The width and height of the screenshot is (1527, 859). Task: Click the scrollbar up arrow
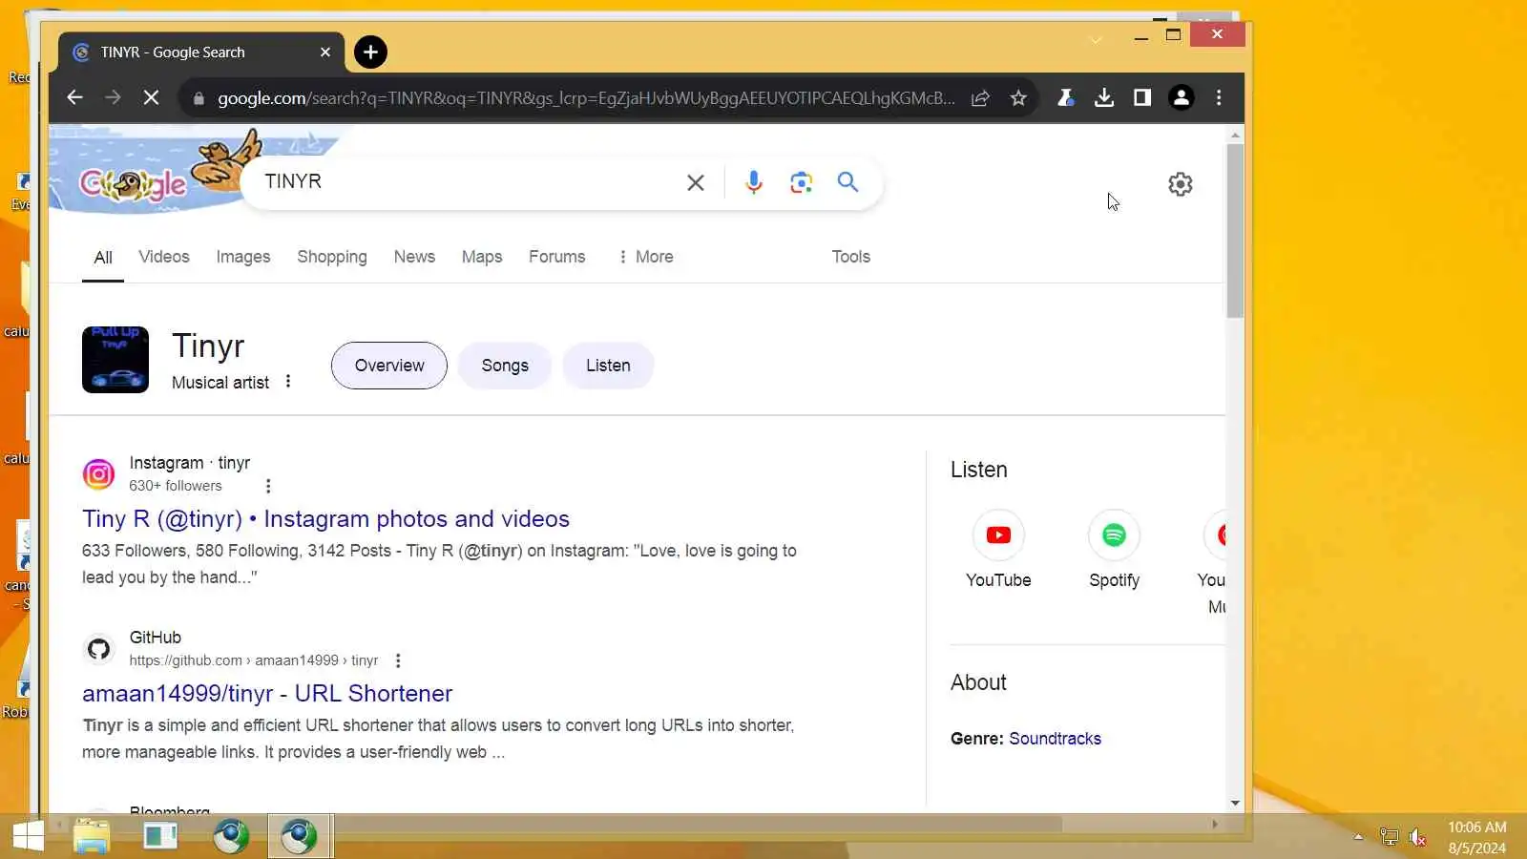pos(1235,136)
